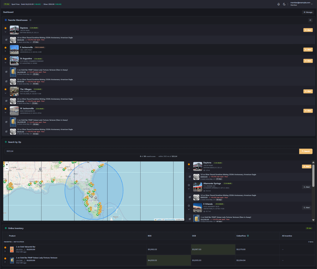The image size is (317, 269).
Task: Expand E Jacksonville warehouse row
Action: click(x=5, y=51)
